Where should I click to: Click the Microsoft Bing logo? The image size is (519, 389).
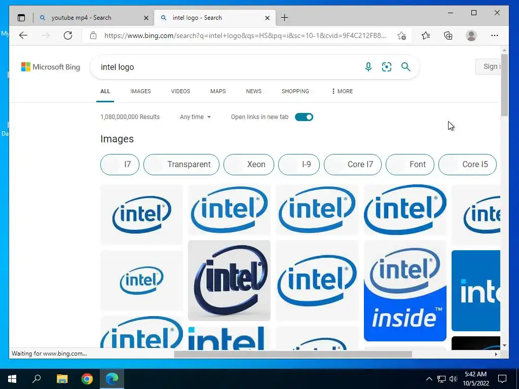pyautogui.click(x=51, y=67)
